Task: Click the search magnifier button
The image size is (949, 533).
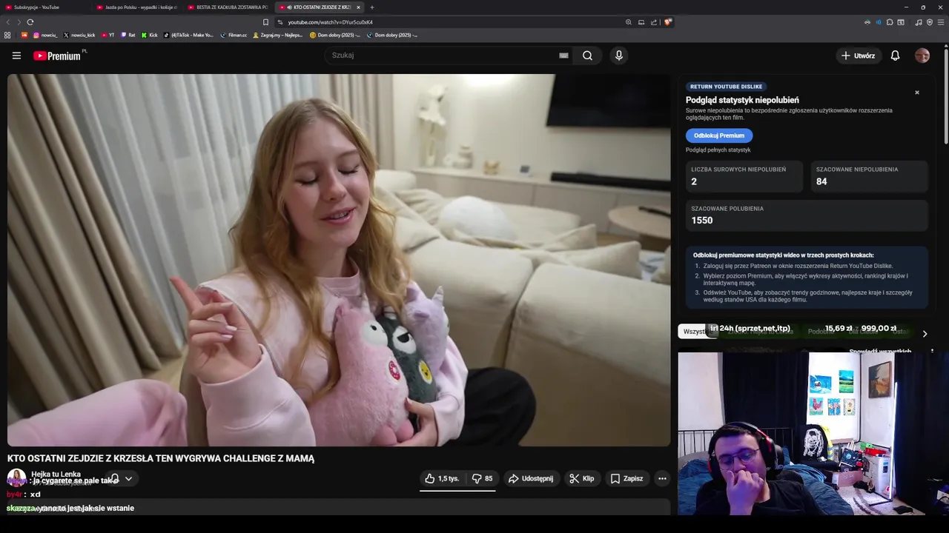Action: click(587, 56)
